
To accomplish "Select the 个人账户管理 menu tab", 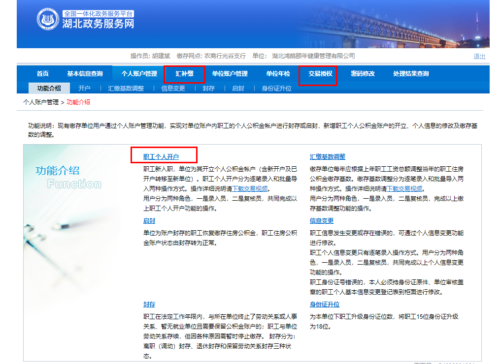I will 139,74.
